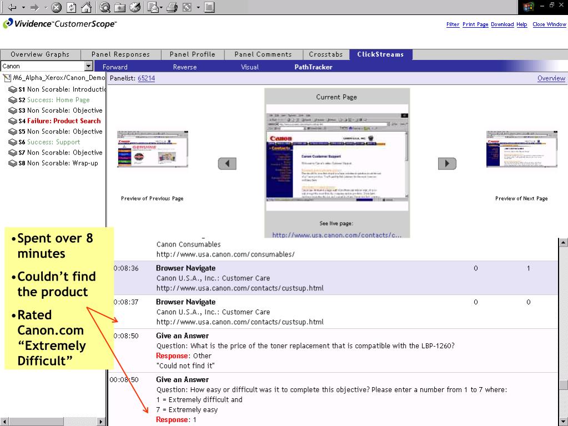
Task: Click the tree root icon beside M6_Alpha_Xerox
Action: tap(7, 78)
